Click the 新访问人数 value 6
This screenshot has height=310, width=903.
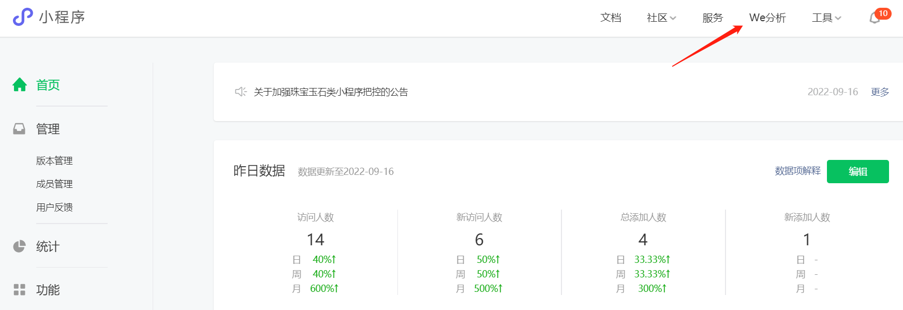(x=479, y=240)
